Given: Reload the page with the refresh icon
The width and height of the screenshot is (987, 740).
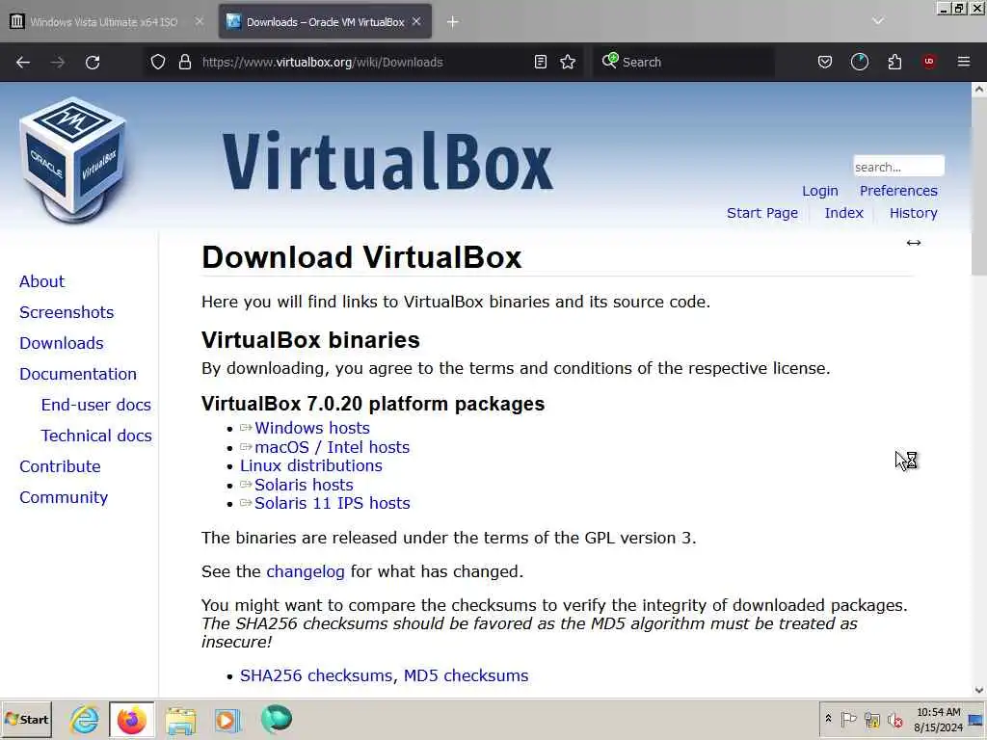Looking at the screenshot, I should click(x=93, y=62).
